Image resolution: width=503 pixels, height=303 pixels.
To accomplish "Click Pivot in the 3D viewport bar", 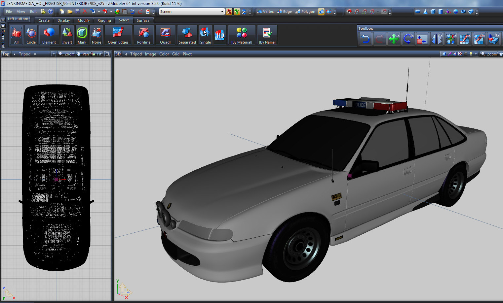I will (187, 54).
